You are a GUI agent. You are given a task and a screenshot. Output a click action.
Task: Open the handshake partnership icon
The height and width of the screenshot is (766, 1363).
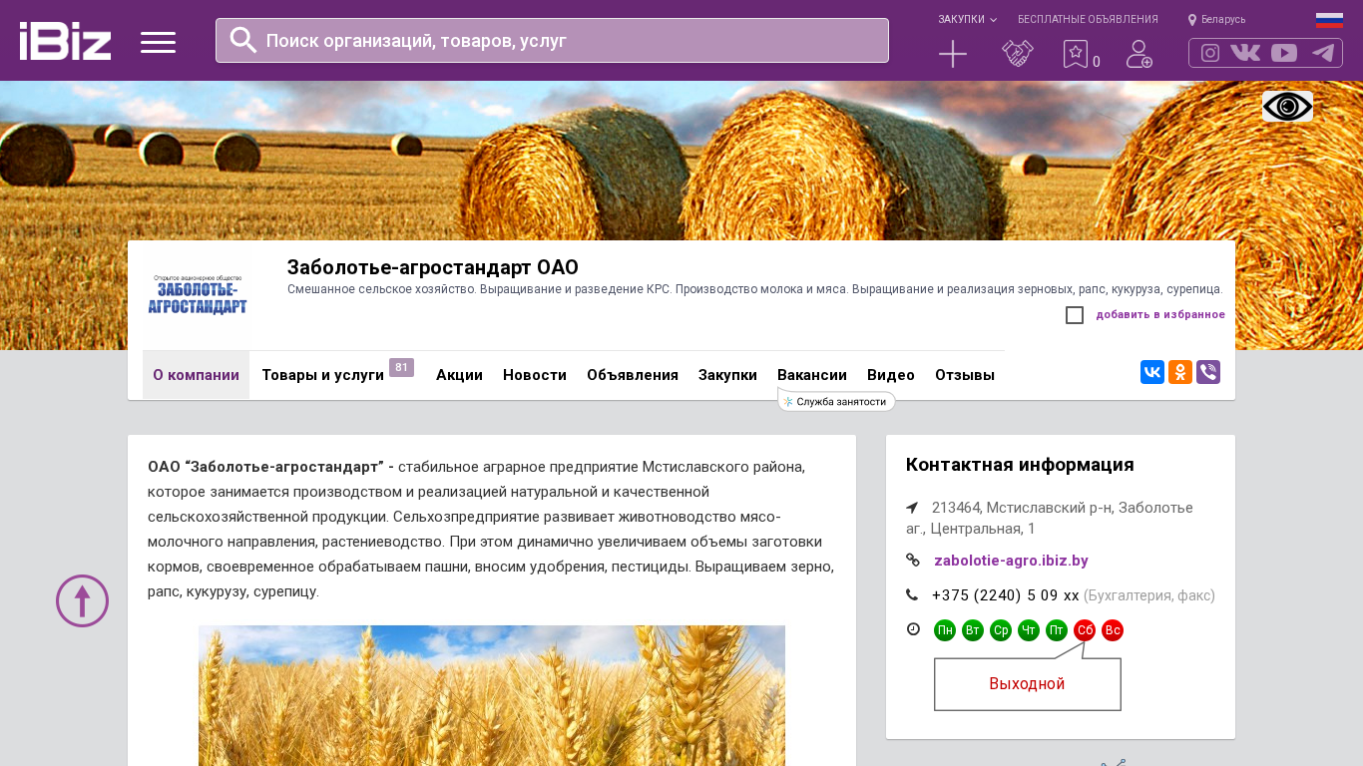1018,54
